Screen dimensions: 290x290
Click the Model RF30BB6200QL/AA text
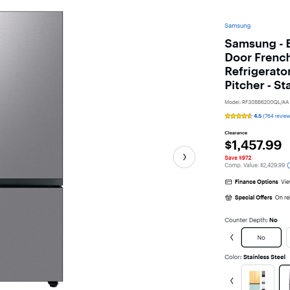click(257, 102)
